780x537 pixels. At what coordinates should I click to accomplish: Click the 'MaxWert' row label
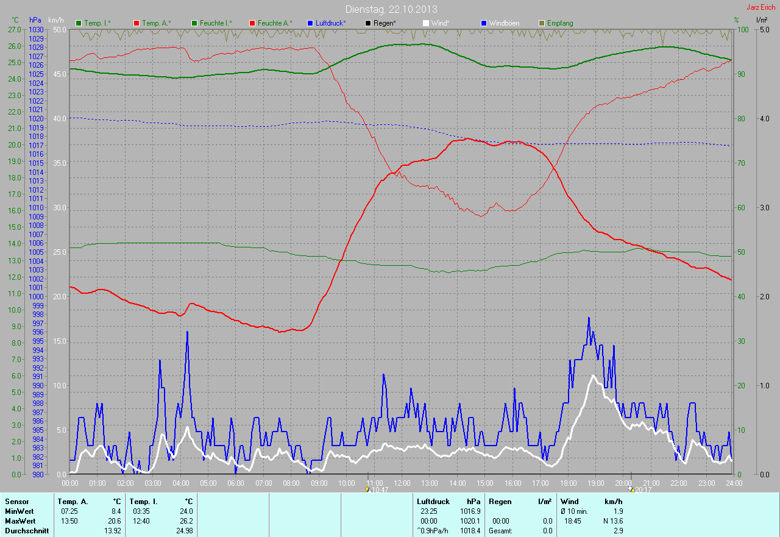(x=19, y=521)
